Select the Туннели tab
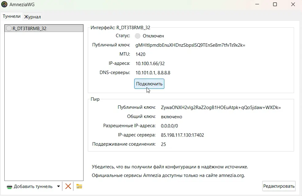Viewport: 302px width, 196px height. [x=12, y=16]
